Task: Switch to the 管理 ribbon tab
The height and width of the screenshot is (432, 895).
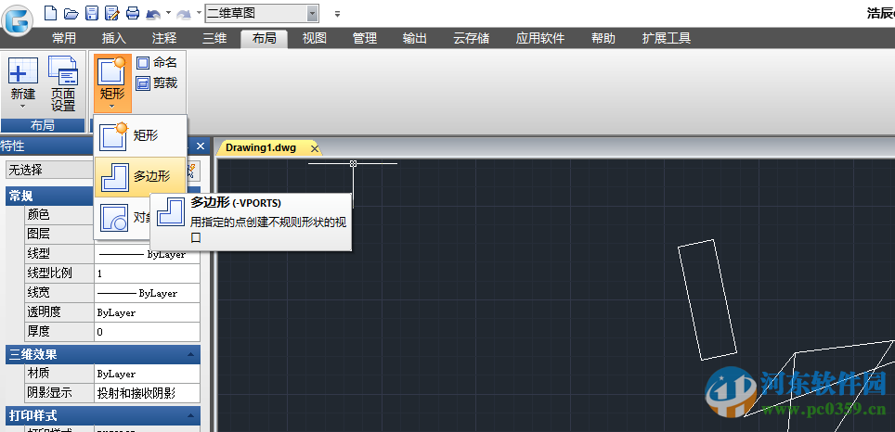Action: click(x=365, y=38)
